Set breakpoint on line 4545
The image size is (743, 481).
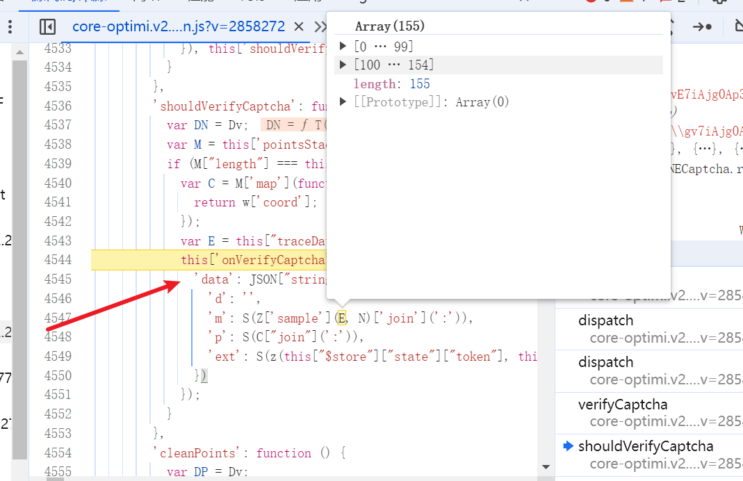(x=58, y=279)
